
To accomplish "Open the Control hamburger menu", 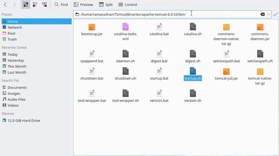I will (128, 5).
